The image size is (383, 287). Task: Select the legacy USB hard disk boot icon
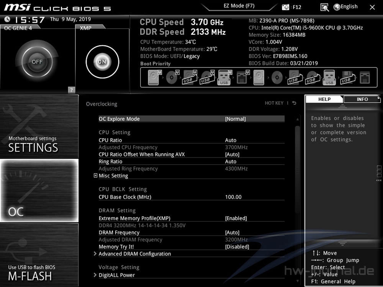[295, 77]
